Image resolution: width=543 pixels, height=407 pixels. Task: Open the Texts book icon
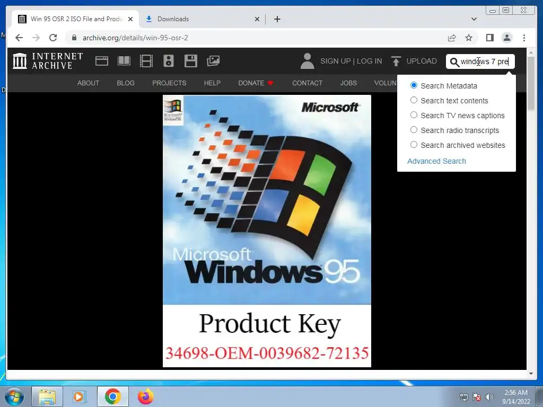[124, 61]
